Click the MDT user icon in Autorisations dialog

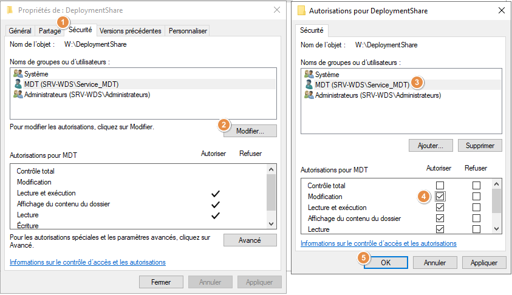click(309, 85)
